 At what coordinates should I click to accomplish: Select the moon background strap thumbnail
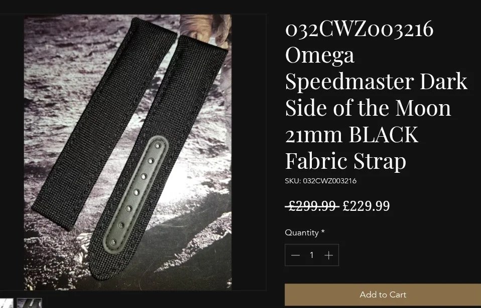(30, 303)
